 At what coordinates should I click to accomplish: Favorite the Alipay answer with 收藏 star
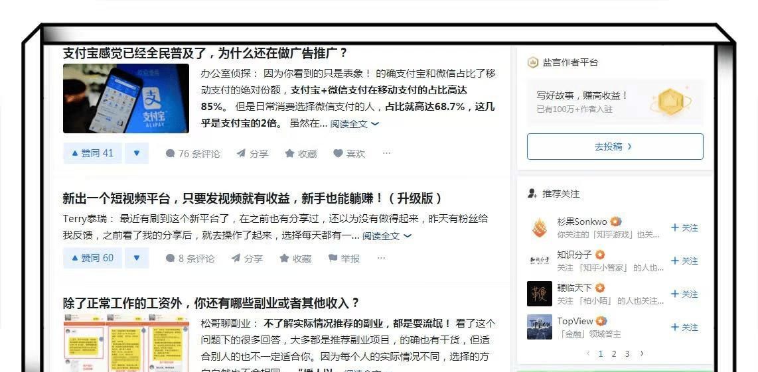click(x=301, y=154)
